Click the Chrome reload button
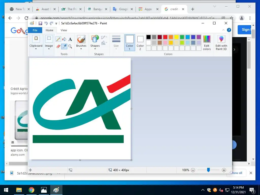 (x=26, y=18)
